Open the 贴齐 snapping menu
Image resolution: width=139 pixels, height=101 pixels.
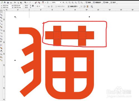pyautogui.click(x=113, y=2)
